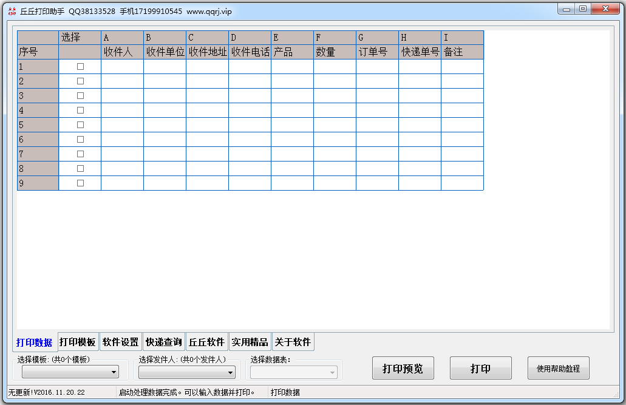Click the 打印预览 print preview button
The image size is (626, 405).
(x=403, y=368)
